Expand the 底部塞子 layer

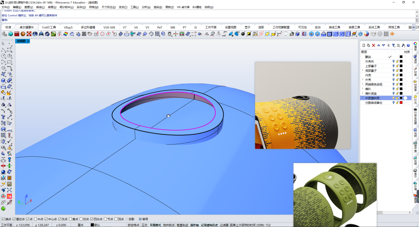point(363,71)
